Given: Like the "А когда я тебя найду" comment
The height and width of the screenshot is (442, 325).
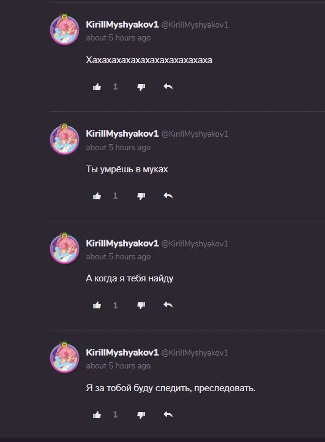Looking at the screenshot, I should pos(97,305).
